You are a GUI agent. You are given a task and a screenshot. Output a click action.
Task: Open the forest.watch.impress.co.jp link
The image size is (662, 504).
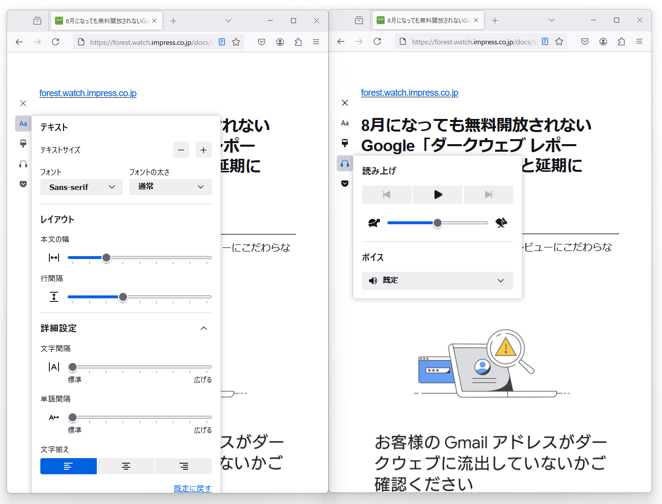coord(88,93)
